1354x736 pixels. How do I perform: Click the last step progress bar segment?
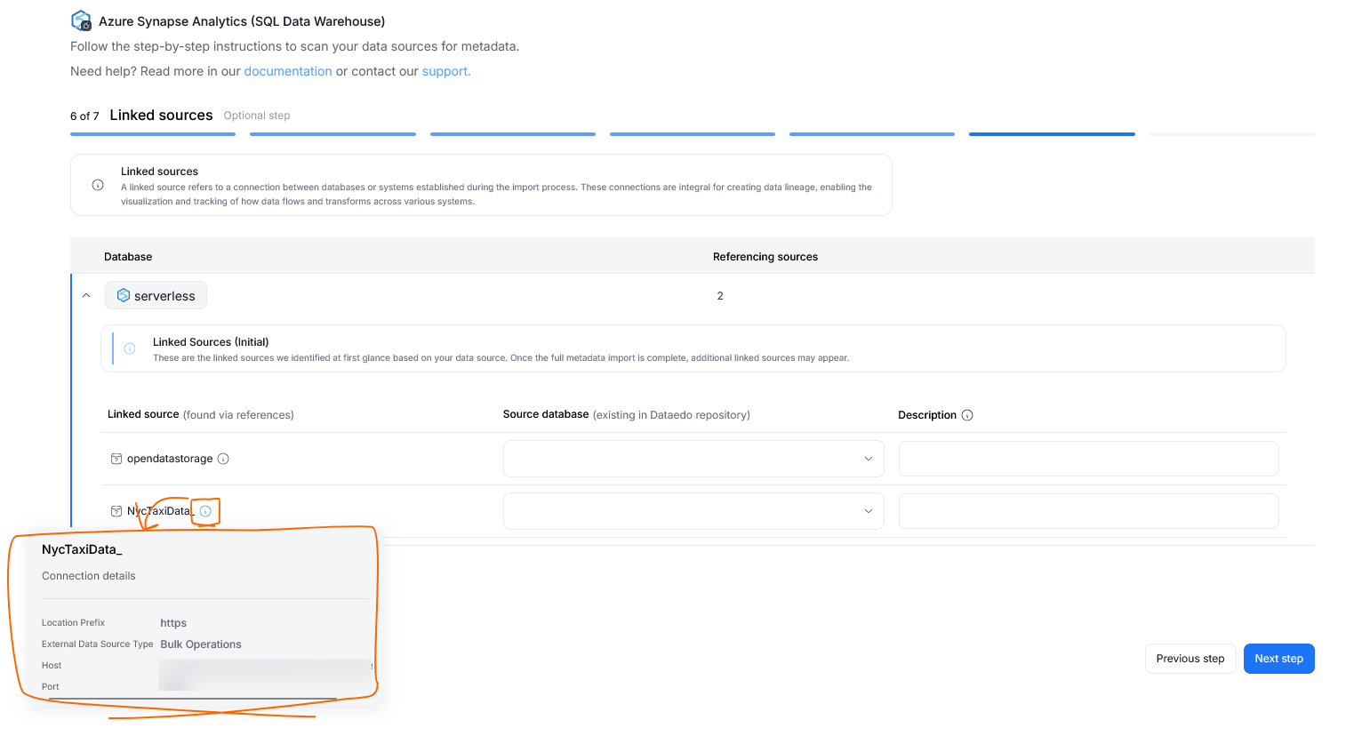(1231, 134)
